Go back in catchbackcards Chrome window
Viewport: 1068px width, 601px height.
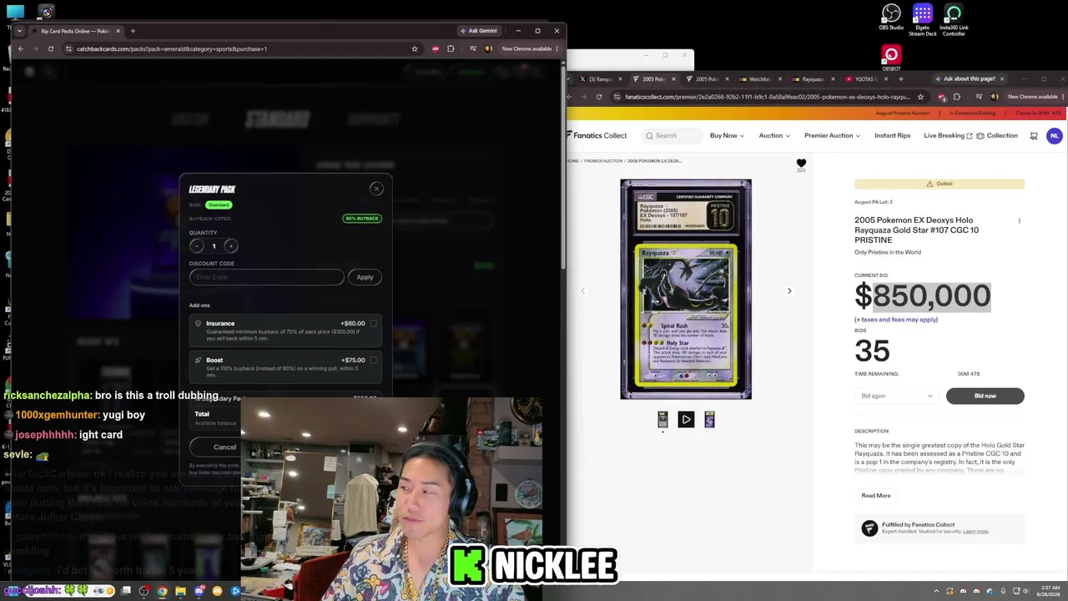click(21, 48)
